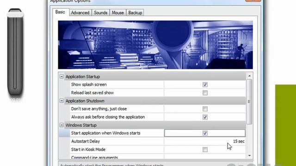Open the Advanced tab
The image size is (296, 166).
pyautogui.click(x=80, y=12)
